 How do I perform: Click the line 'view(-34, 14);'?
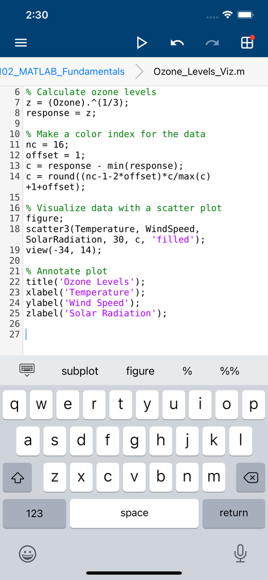[63, 250]
